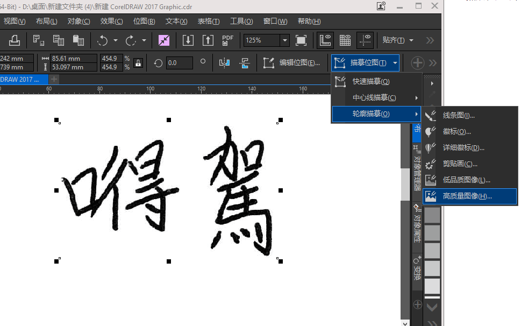Click the full-screen preview icon
Viewport: 521px width, 326px height.
(301, 40)
